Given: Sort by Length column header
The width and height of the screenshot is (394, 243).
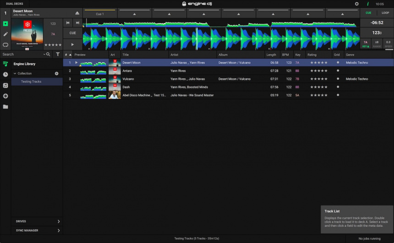Looking at the screenshot, I should click(x=273, y=55).
